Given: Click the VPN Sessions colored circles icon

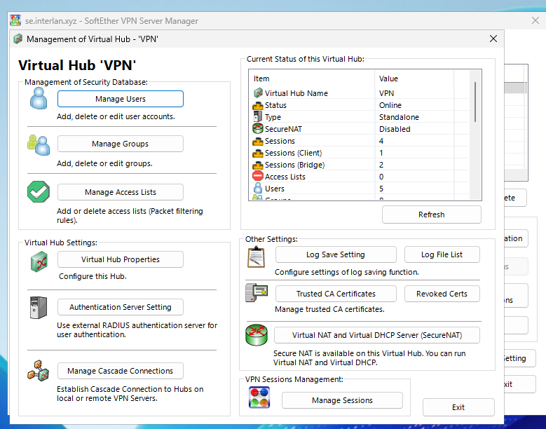Looking at the screenshot, I should pos(259,397).
